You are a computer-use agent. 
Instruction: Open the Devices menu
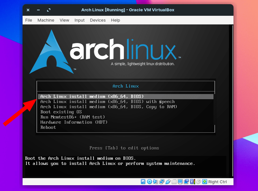coord(98,20)
